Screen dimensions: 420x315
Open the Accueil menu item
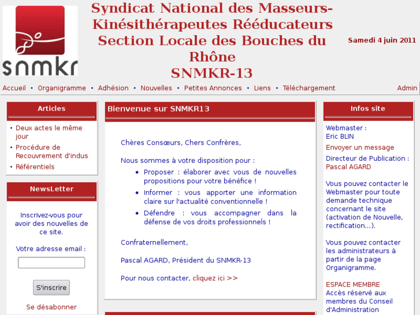[x=14, y=88]
